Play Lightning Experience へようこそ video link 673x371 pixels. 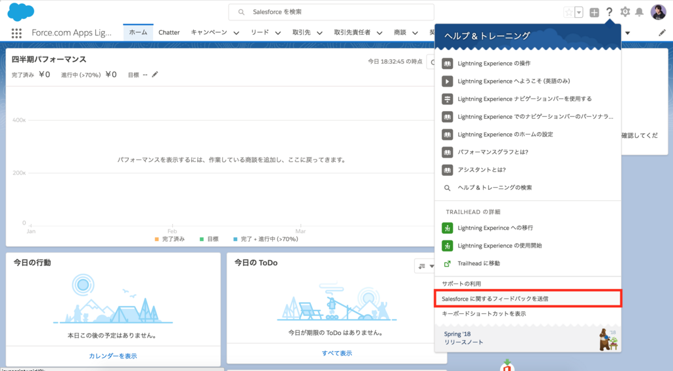(x=514, y=81)
